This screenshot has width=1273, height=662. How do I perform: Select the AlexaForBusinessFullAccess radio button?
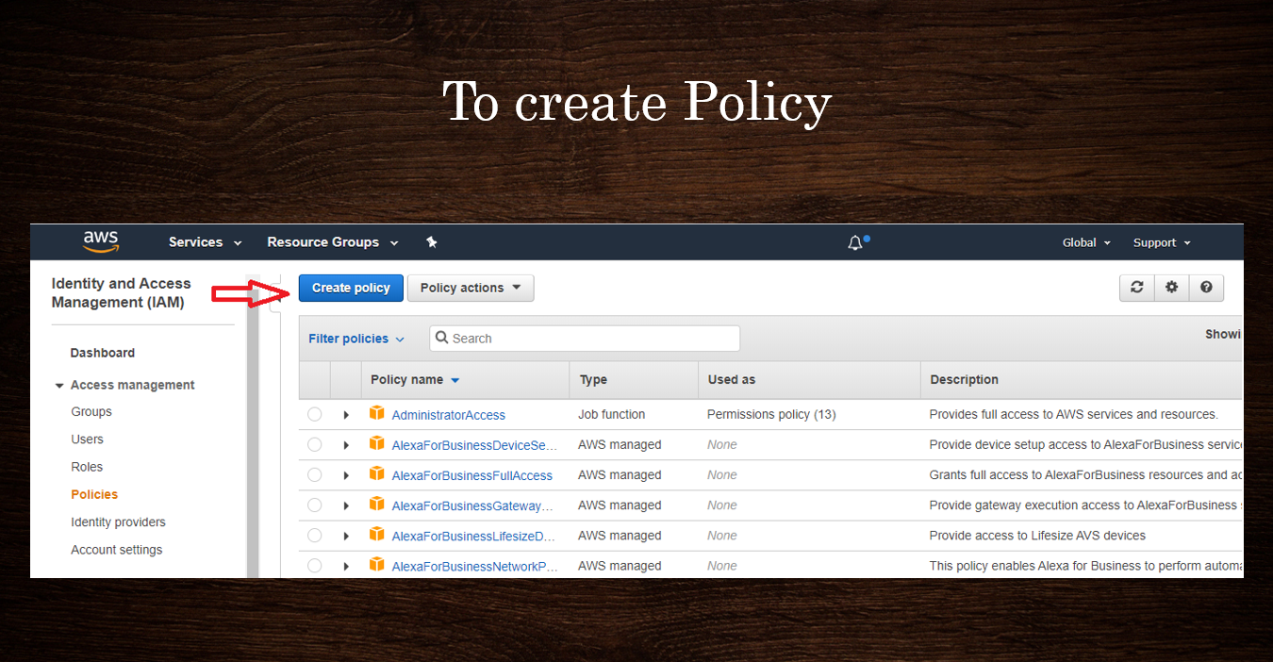point(315,474)
